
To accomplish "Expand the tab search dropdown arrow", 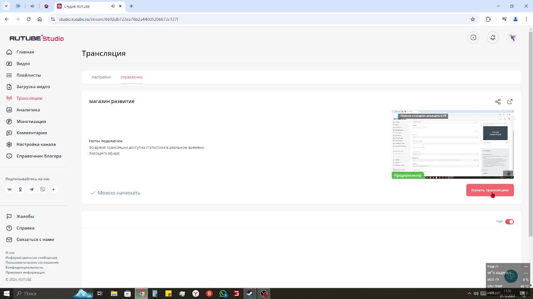I will [x=6, y=6].
